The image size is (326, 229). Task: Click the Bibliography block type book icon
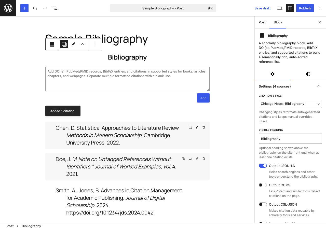pos(52,44)
